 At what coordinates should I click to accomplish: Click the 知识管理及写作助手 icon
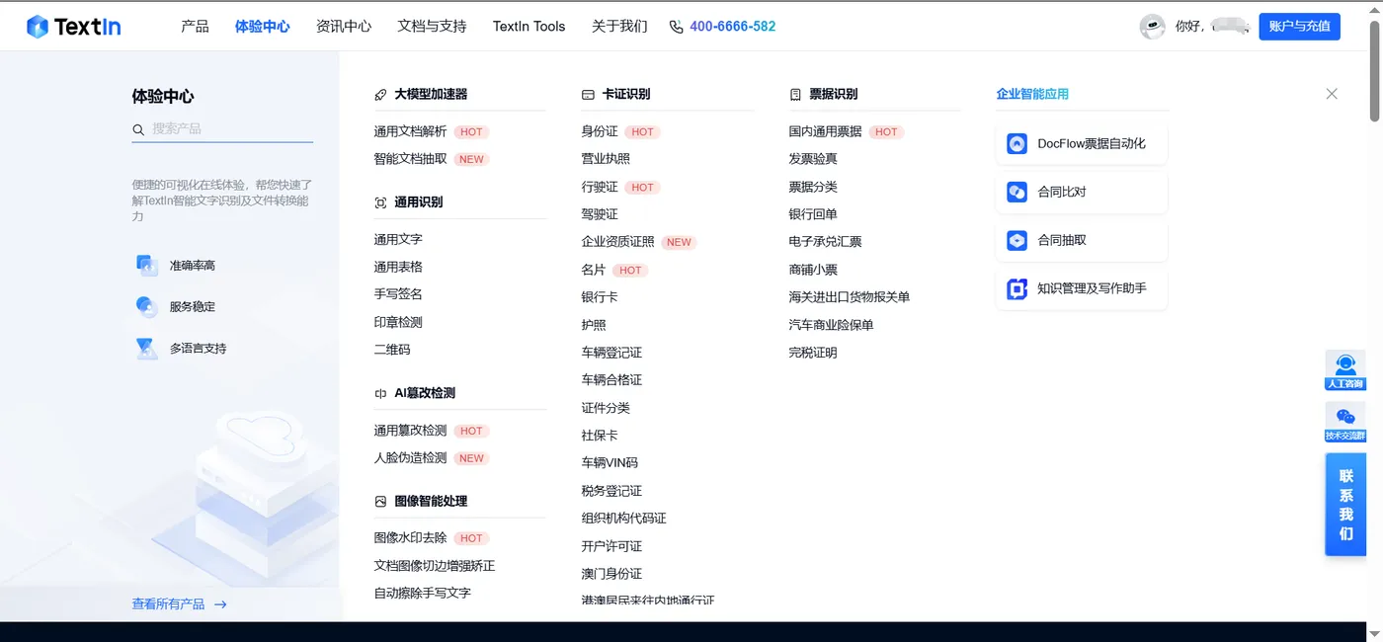click(1017, 288)
